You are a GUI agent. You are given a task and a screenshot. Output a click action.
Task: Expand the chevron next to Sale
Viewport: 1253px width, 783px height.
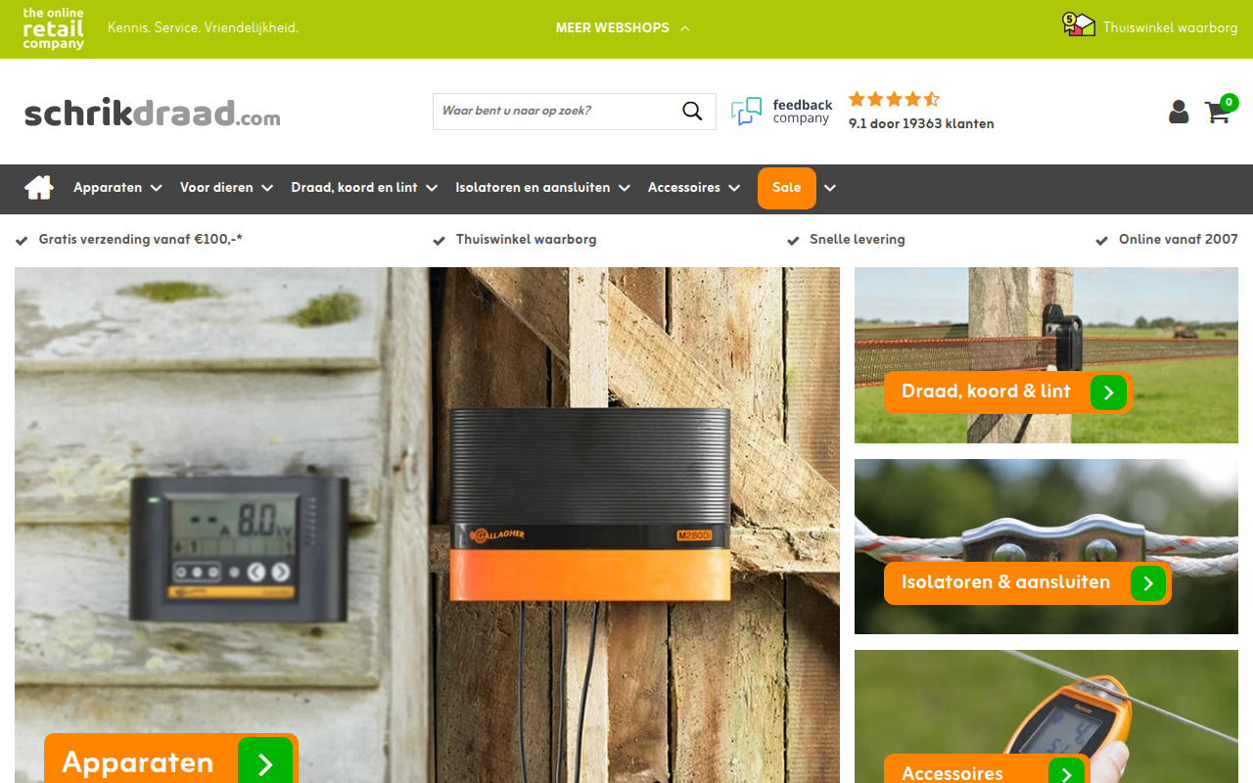click(x=830, y=188)
